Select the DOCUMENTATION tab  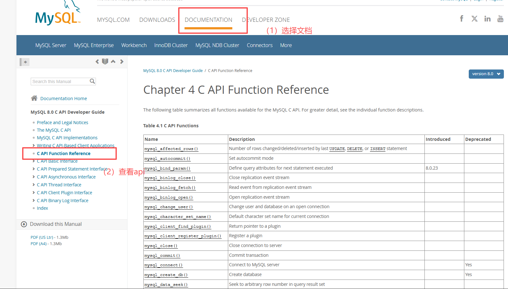(x=208, y=20)
